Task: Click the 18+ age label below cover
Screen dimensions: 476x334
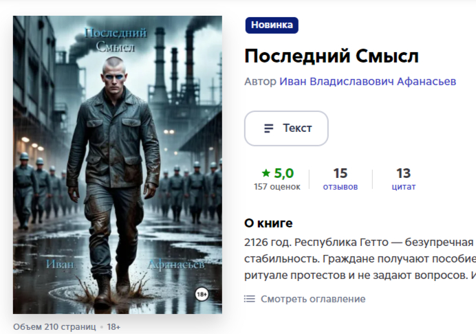Action: pos(113,327)
